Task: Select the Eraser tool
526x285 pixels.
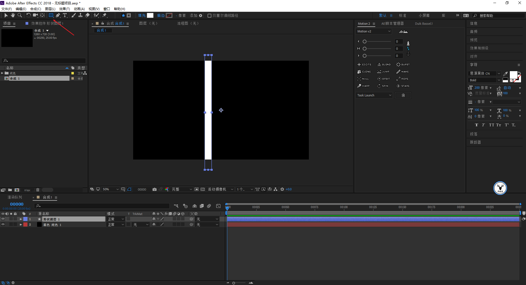Action: click(88, 15)
